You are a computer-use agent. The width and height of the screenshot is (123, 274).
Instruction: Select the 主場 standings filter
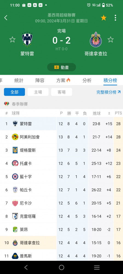click(x=38, y=92)
